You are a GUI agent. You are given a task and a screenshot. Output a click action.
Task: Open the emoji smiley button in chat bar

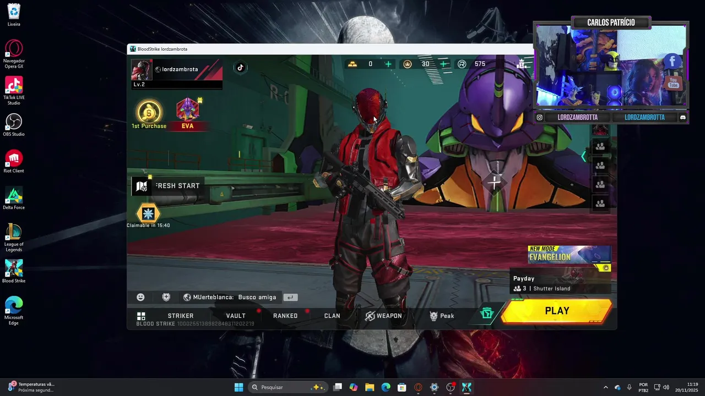tap(140, 297)
